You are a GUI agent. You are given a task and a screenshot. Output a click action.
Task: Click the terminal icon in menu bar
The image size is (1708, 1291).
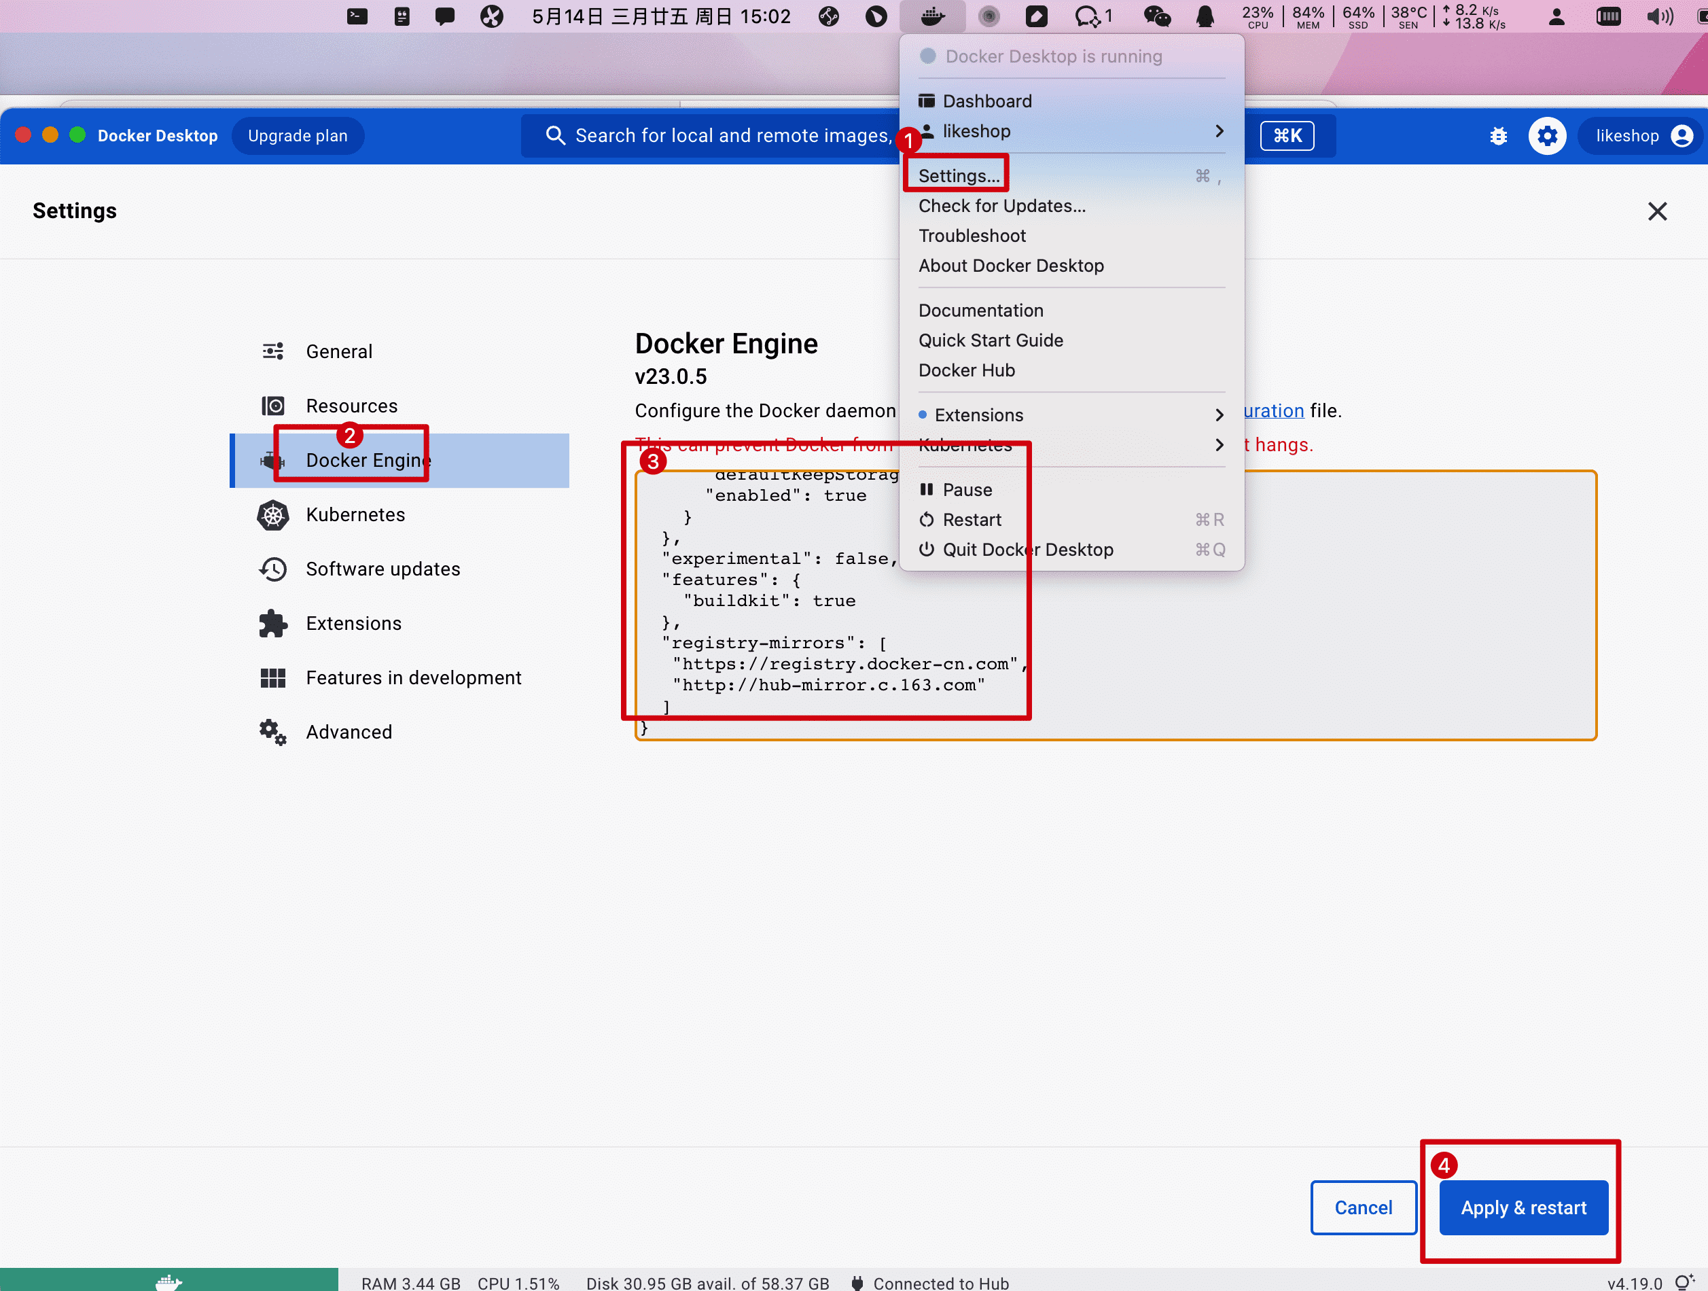[x=357, y=16]
